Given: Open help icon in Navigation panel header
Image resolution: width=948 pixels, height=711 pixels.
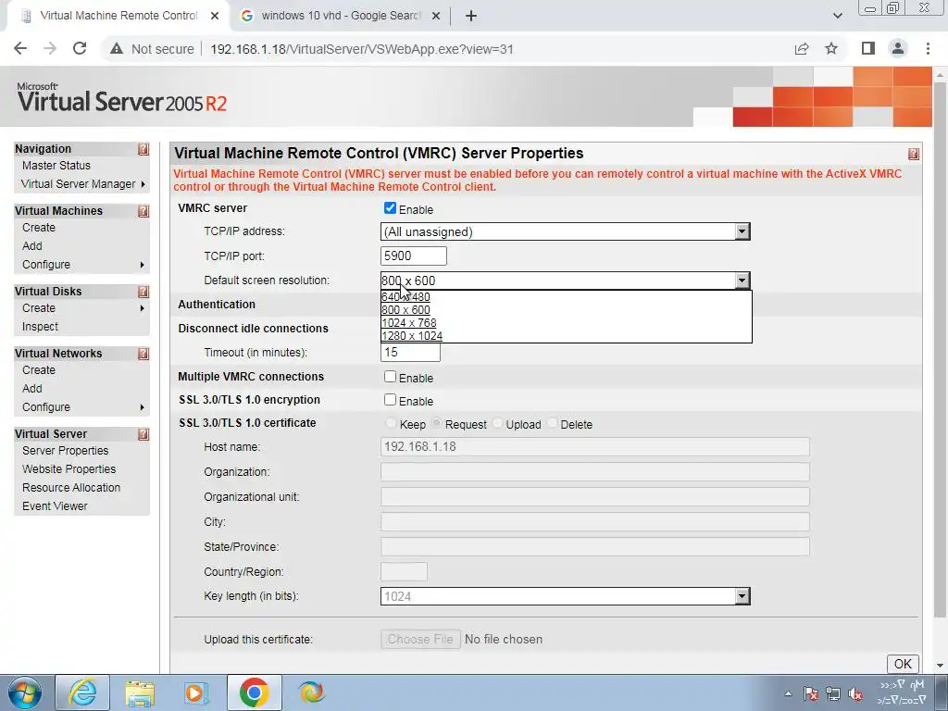Looking at the screenshot, I should point(143,149).
